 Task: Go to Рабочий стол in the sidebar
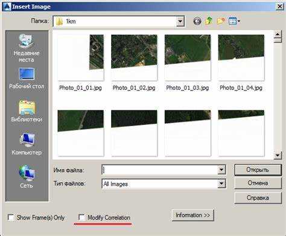[x=27, y=78]
